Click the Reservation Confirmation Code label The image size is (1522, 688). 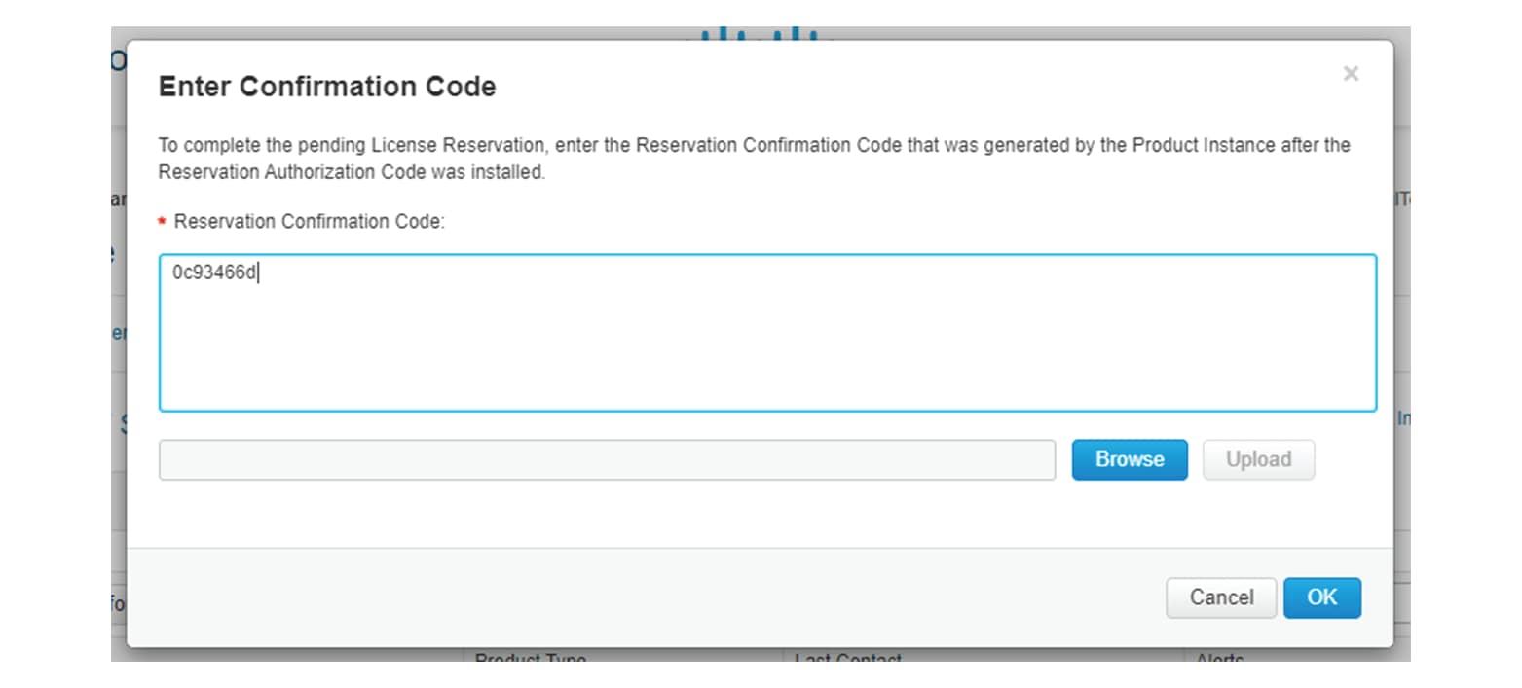[x=309, y=222]
